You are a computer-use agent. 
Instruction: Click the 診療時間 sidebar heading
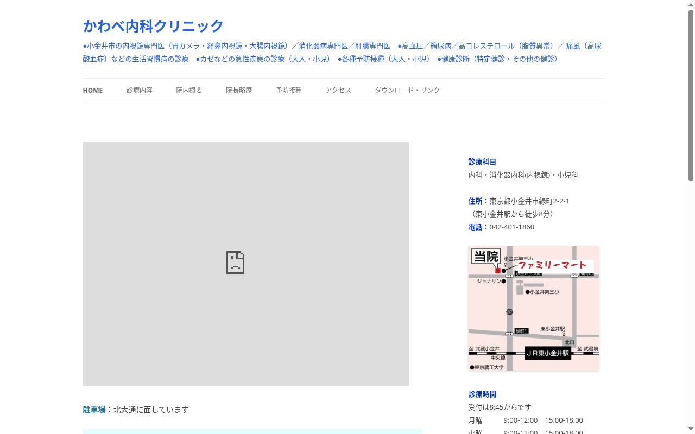[482, 394]
